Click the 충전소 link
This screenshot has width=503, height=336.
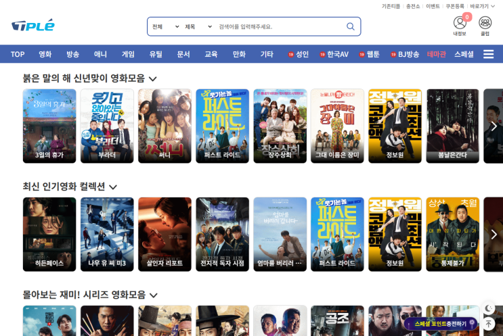[x=413, y=6]
